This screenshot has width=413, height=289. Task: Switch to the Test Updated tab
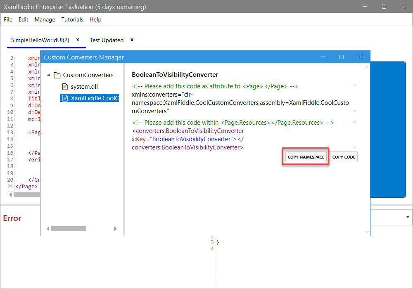[107, 40]
